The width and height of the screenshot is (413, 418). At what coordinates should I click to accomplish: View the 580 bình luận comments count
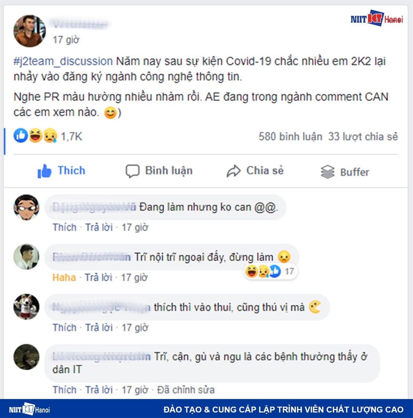tap(290, 137)
